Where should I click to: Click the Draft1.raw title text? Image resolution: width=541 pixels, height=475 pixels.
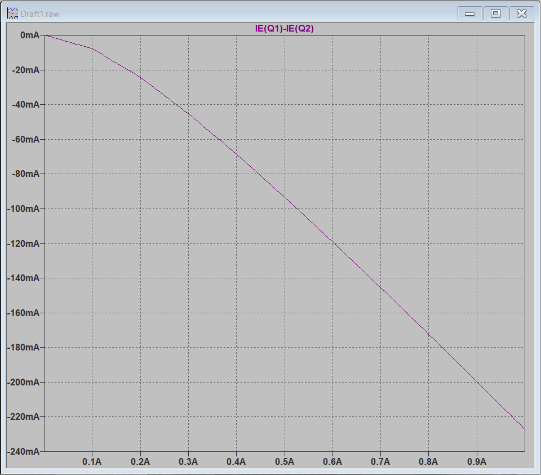tap(39, 14)
